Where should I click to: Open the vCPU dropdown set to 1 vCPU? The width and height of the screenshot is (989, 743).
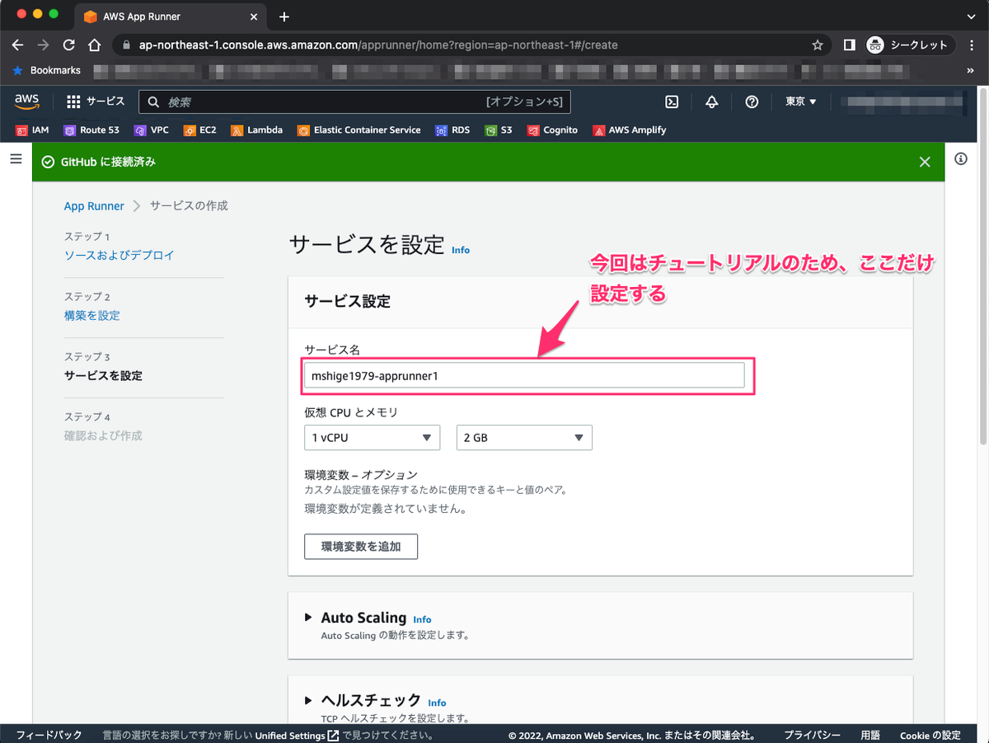372,438
